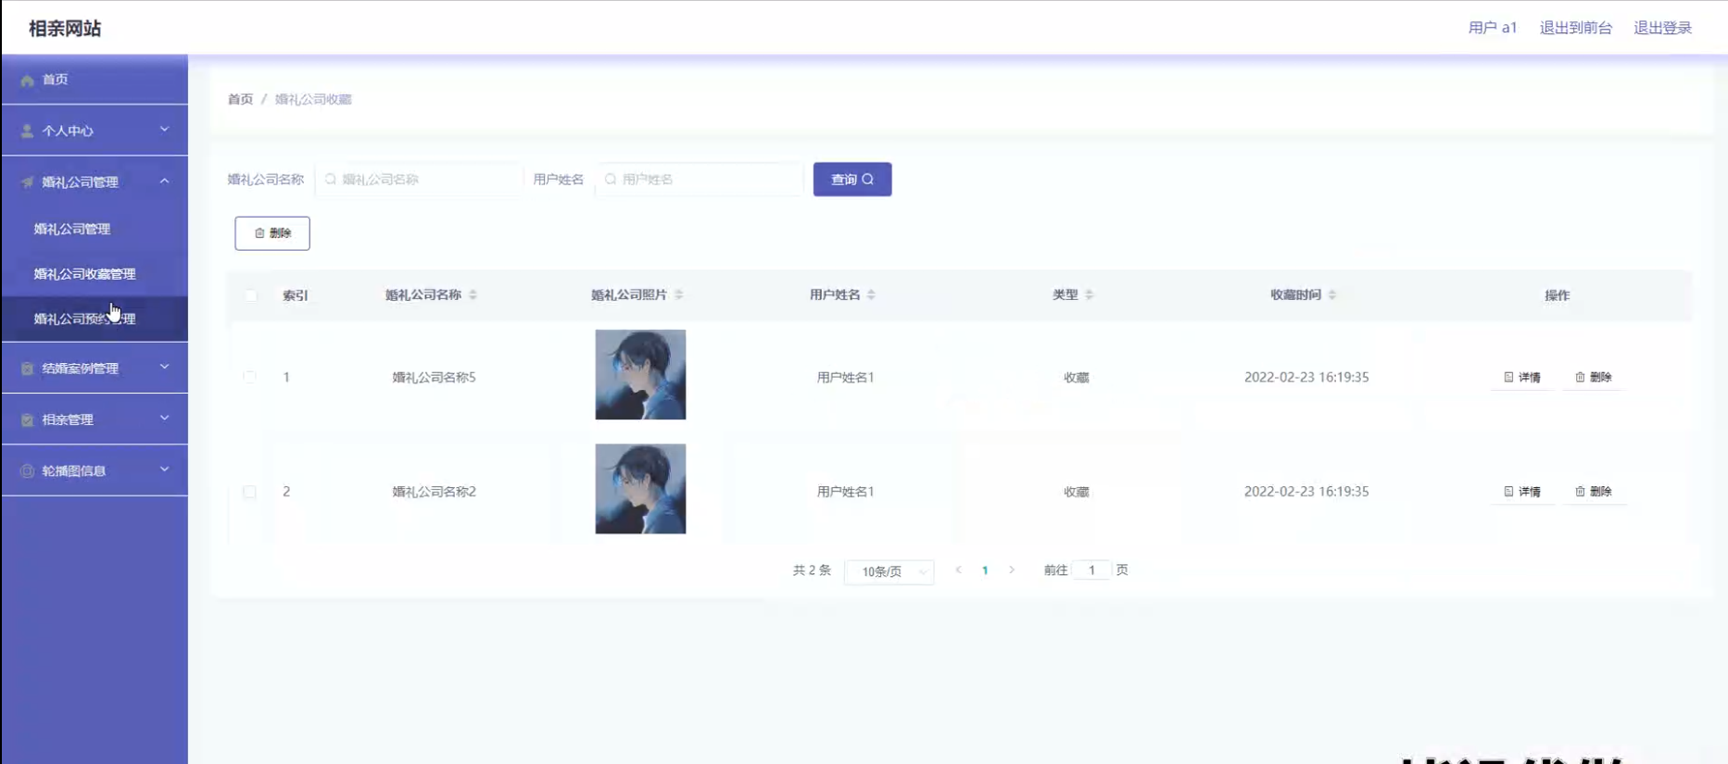Go to previous page arrow
This screenshot has height=764, width=1728.
(x=958, y=570)
